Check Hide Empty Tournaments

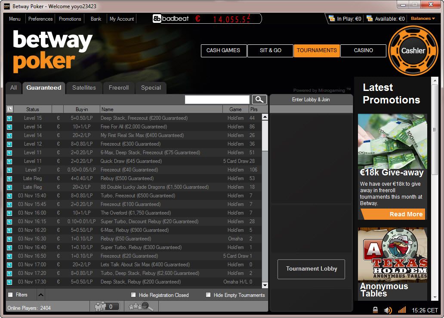click(208, 295)
